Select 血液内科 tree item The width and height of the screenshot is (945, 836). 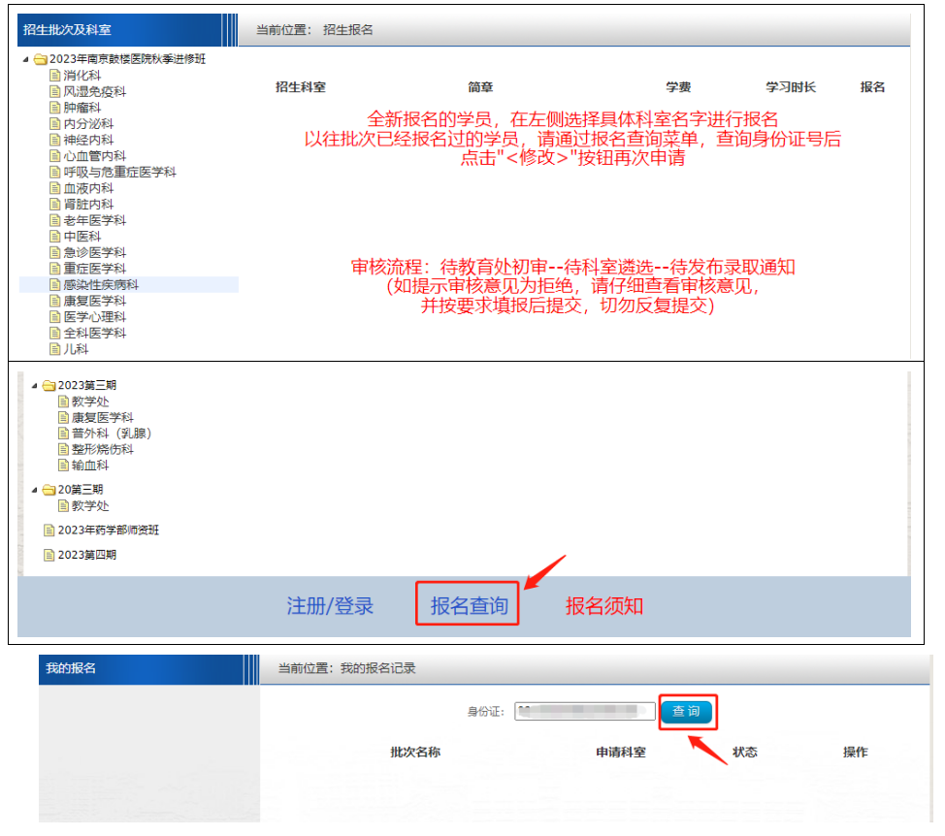coord(88,188)
